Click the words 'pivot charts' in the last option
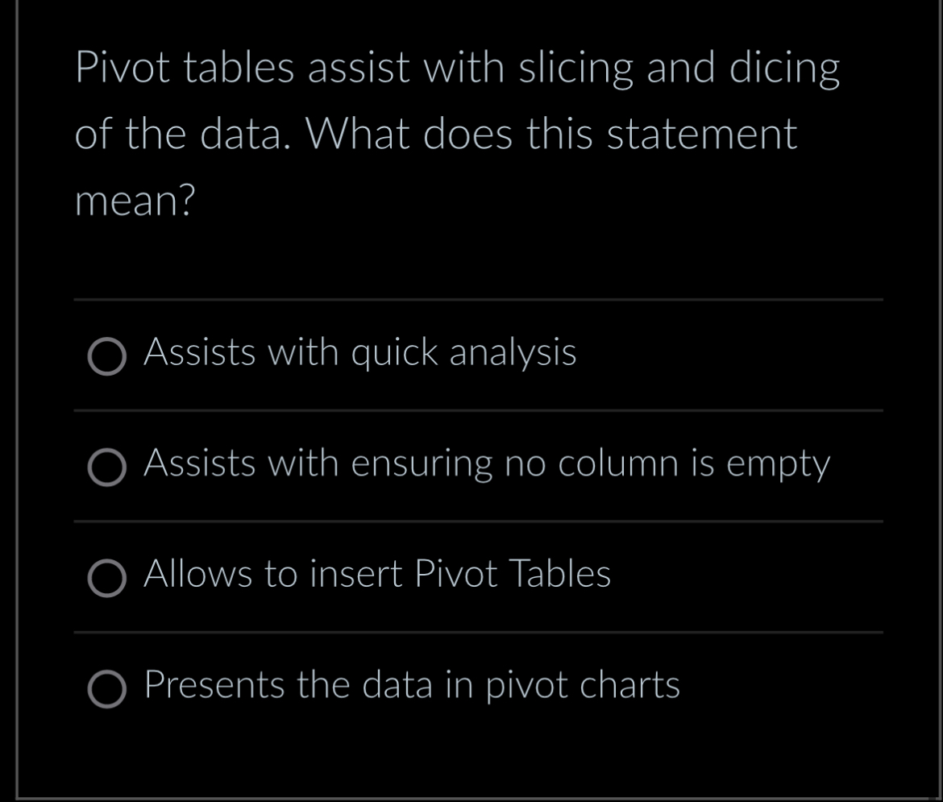 [x=583, y=685]
